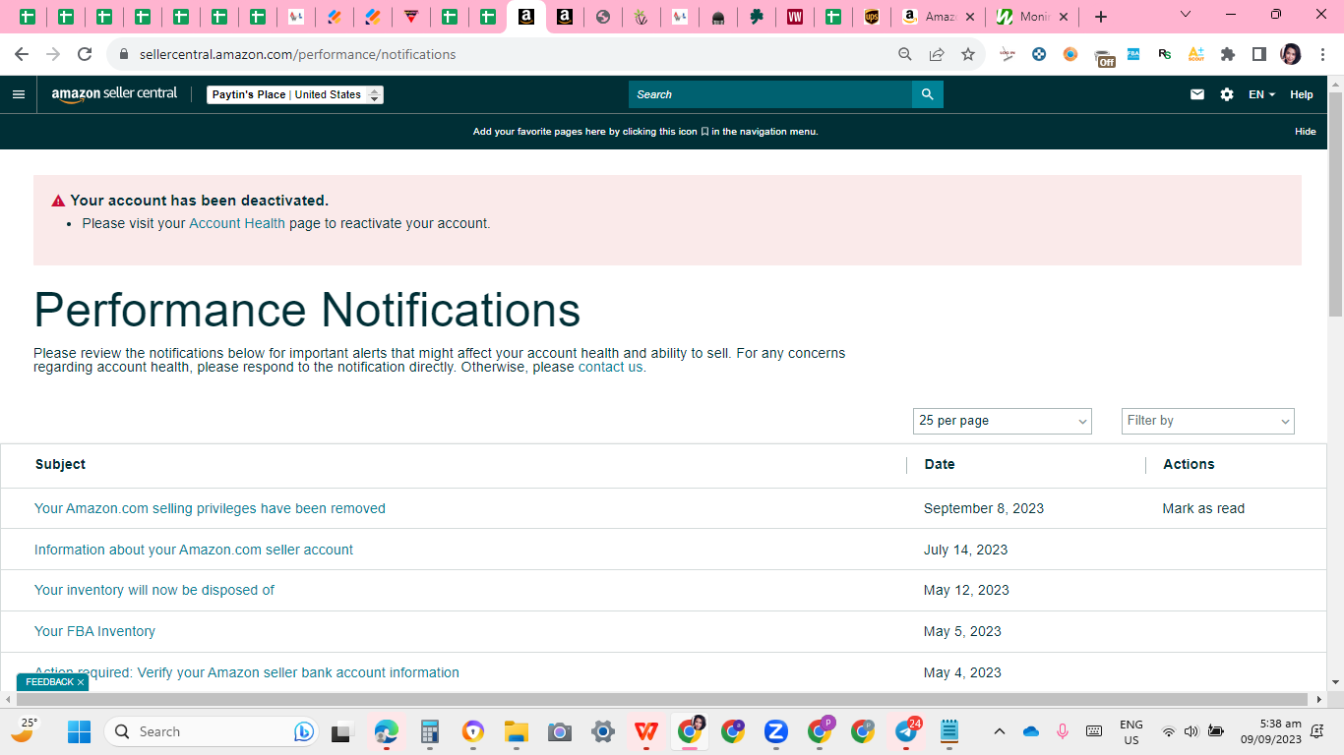Click the FBA calculator extension icon
The width and height of the screenshot is (1344, 755).
[1133, 54]
